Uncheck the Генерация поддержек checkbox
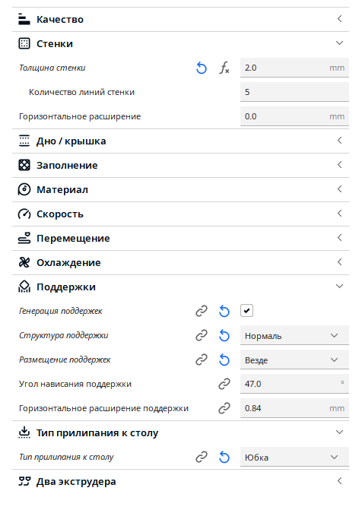Image resolution: width=362 pixels, height=510 pixels. coord(246,311)
